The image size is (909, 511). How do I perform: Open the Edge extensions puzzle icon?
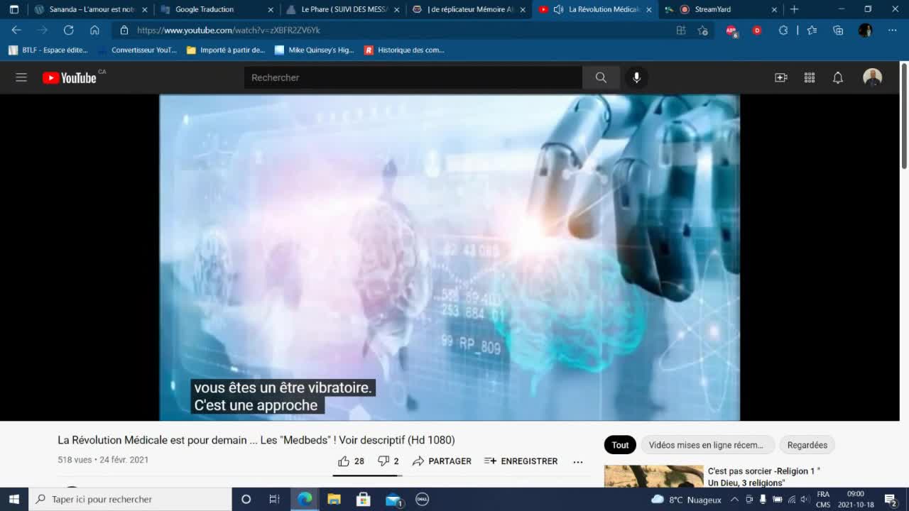[783, 31]
